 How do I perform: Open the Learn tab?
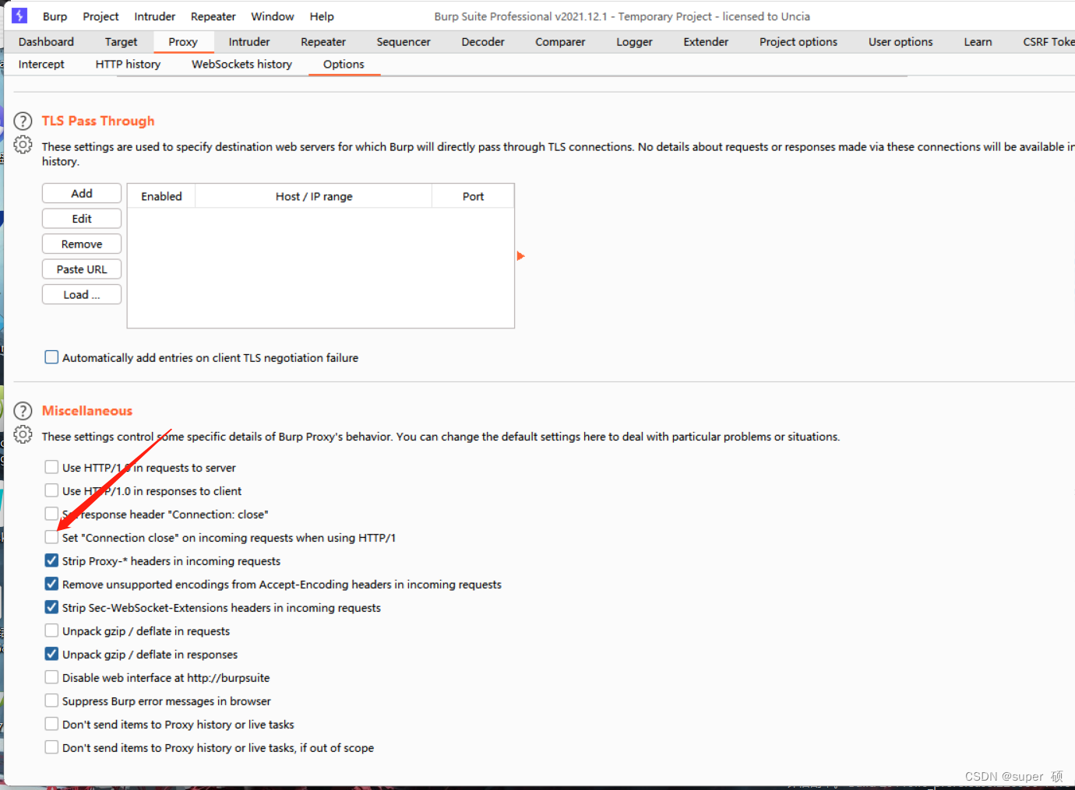click(x=978, y=42)
